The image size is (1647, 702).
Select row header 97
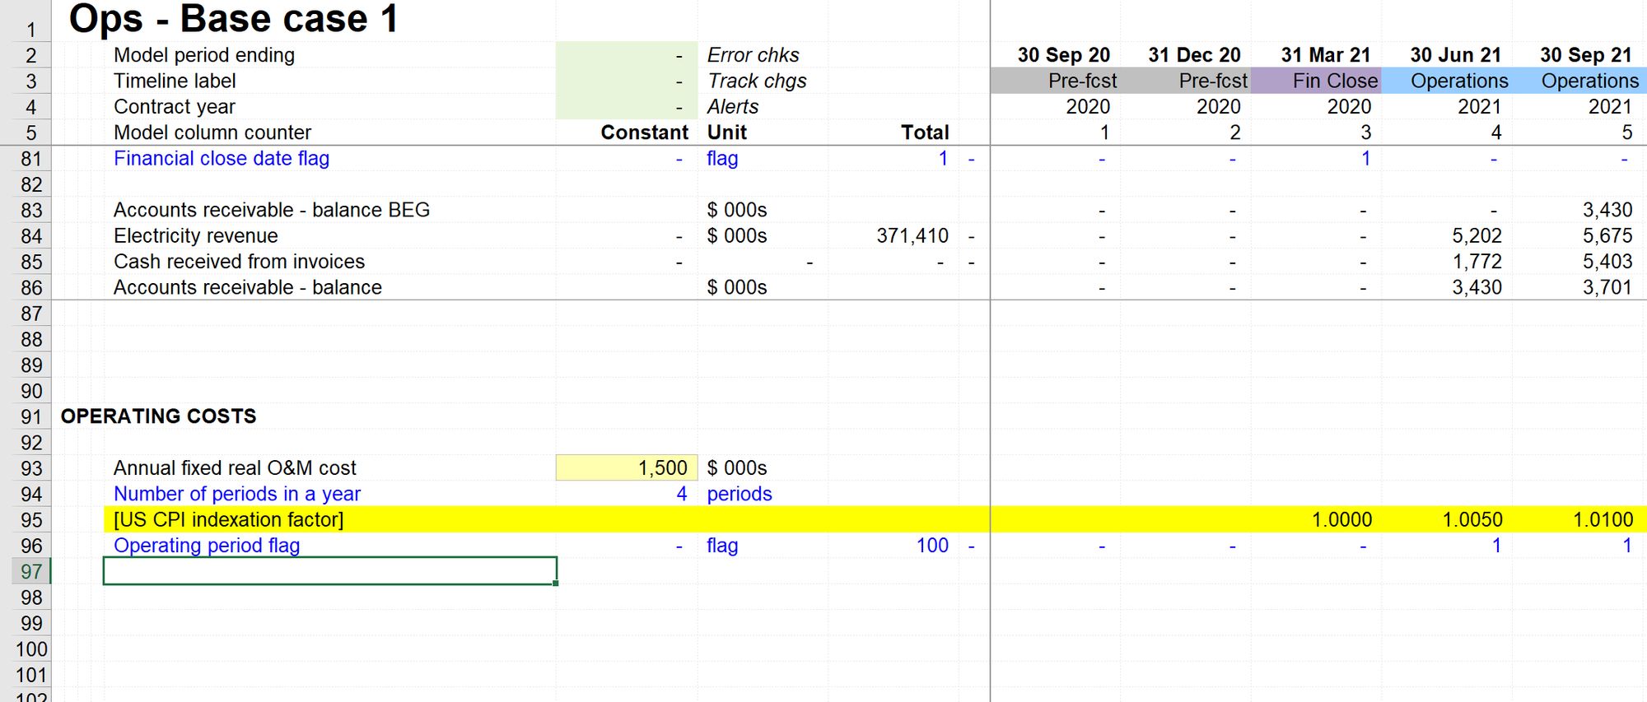click(x=31, y=571)
